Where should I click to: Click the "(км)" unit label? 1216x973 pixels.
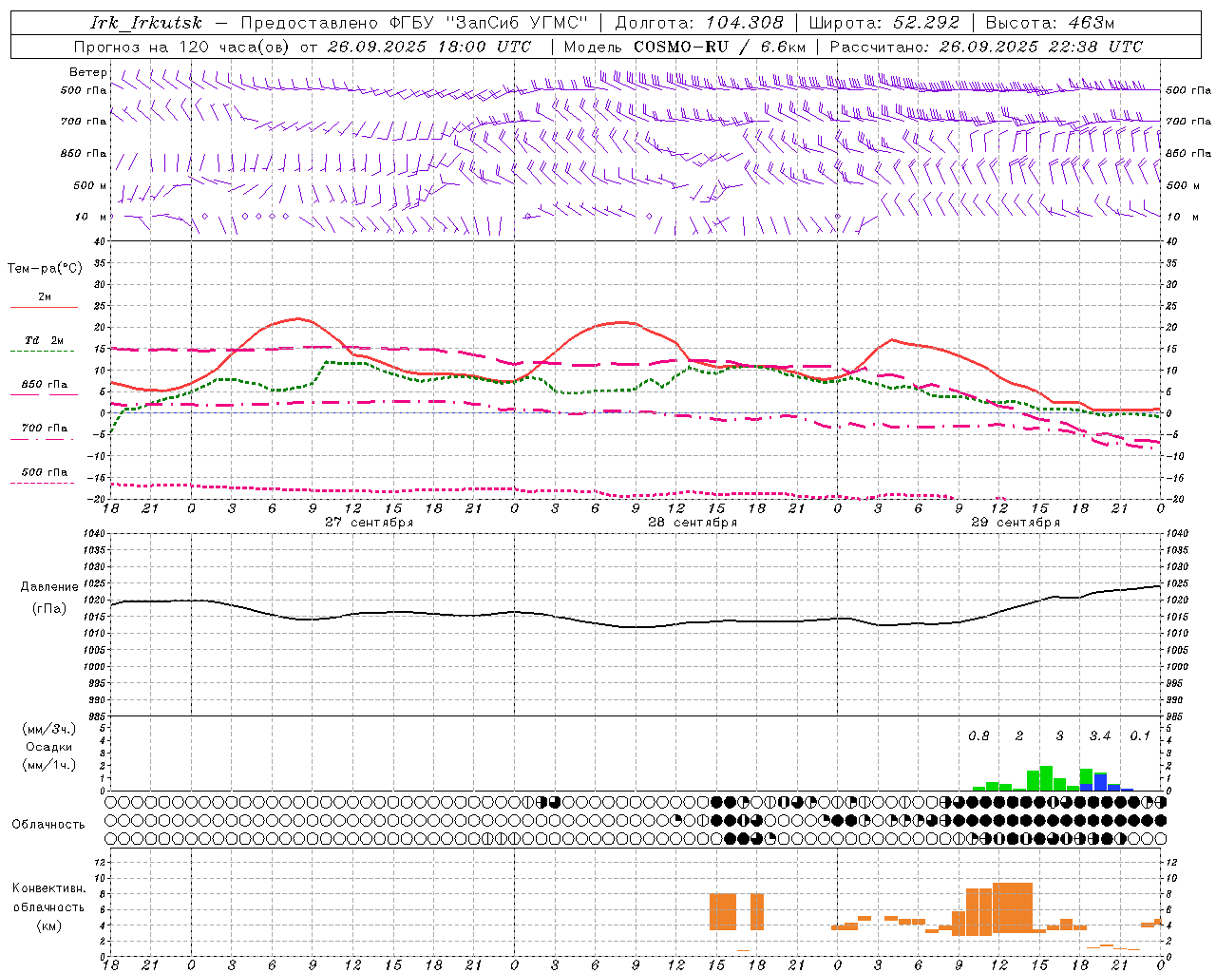tap(49, 925)
